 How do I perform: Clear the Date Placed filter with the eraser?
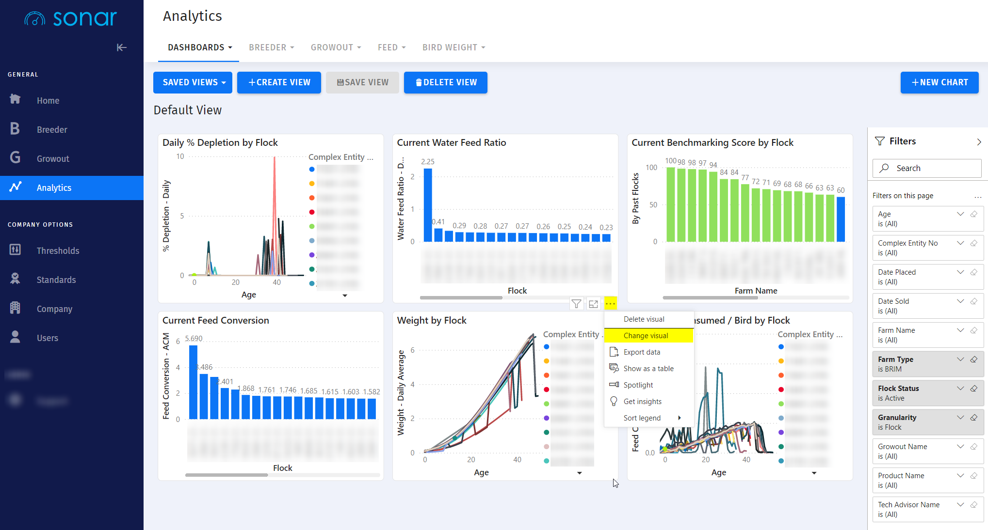pyautogui.click(x=974, y=272)
